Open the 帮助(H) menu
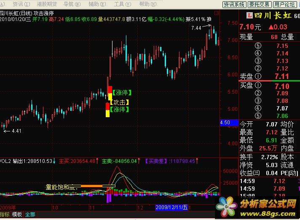300x220 pixels. [x=148, y=4]
